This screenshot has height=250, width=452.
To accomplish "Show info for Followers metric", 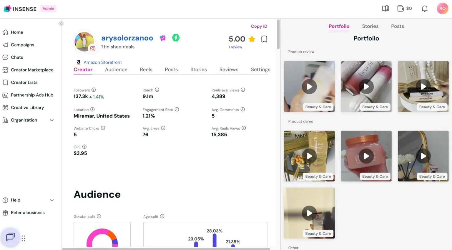I will pos(94,90).
